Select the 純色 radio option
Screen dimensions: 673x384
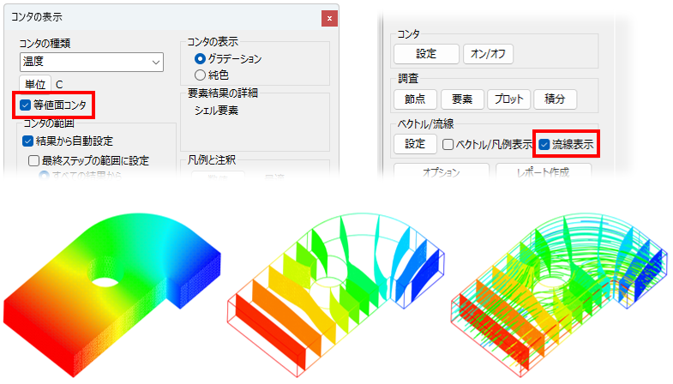[200, 75]
